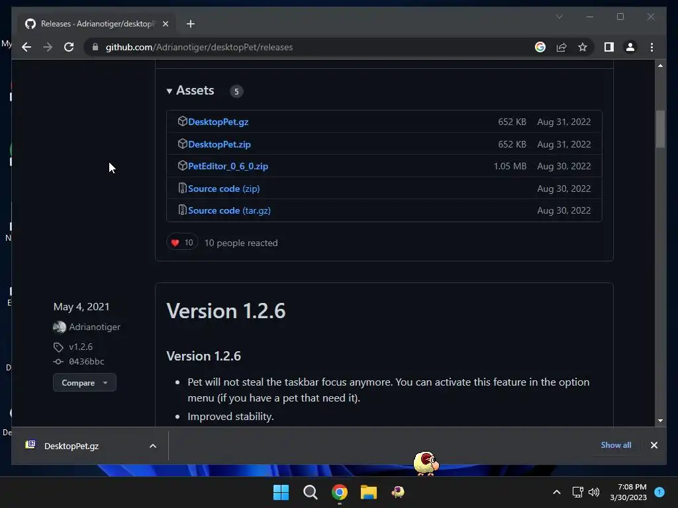The width and height of the screenshot is (678, 508).
Task: Click PetEditor's 1.05 MB size value
Action: [510, 166]
